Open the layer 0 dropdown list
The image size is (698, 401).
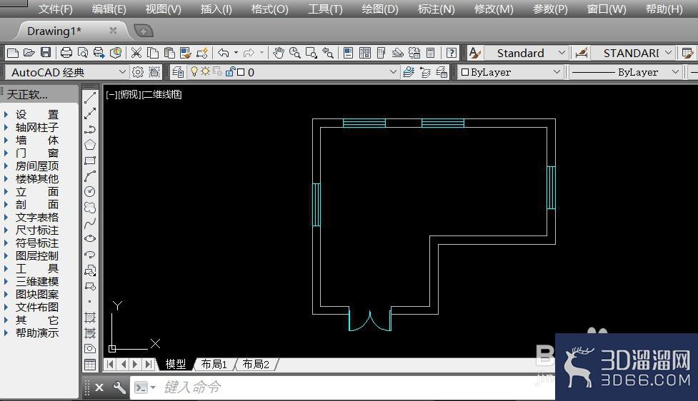(393, 71)
